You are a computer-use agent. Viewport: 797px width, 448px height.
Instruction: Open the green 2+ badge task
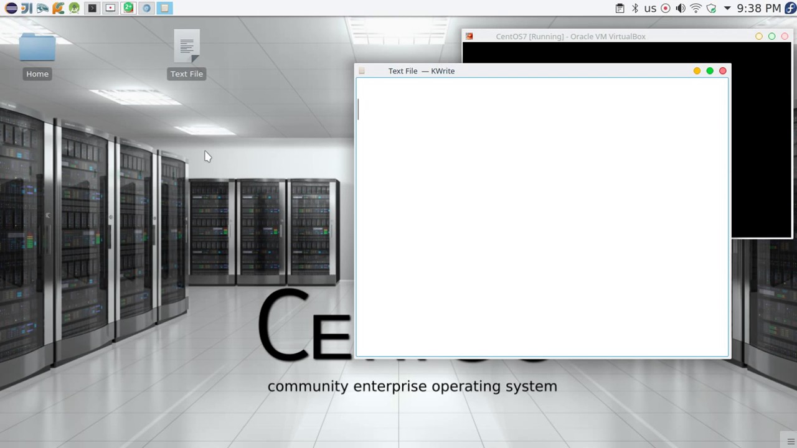click(x=128, y=8)
